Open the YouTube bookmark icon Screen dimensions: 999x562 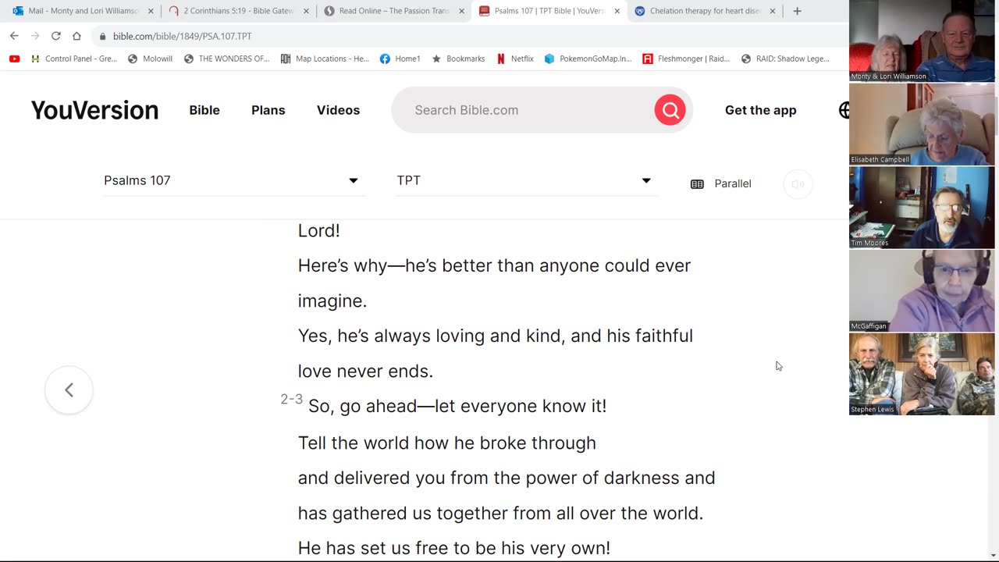tap(14, 59)
